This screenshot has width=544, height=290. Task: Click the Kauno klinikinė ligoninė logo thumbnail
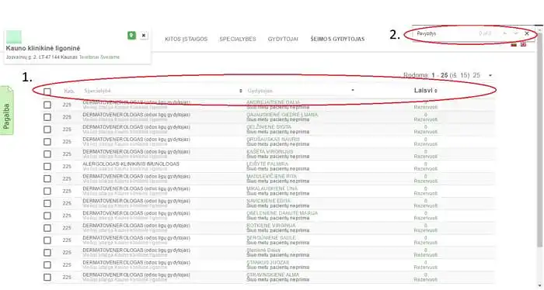click(x=14, y=36)
